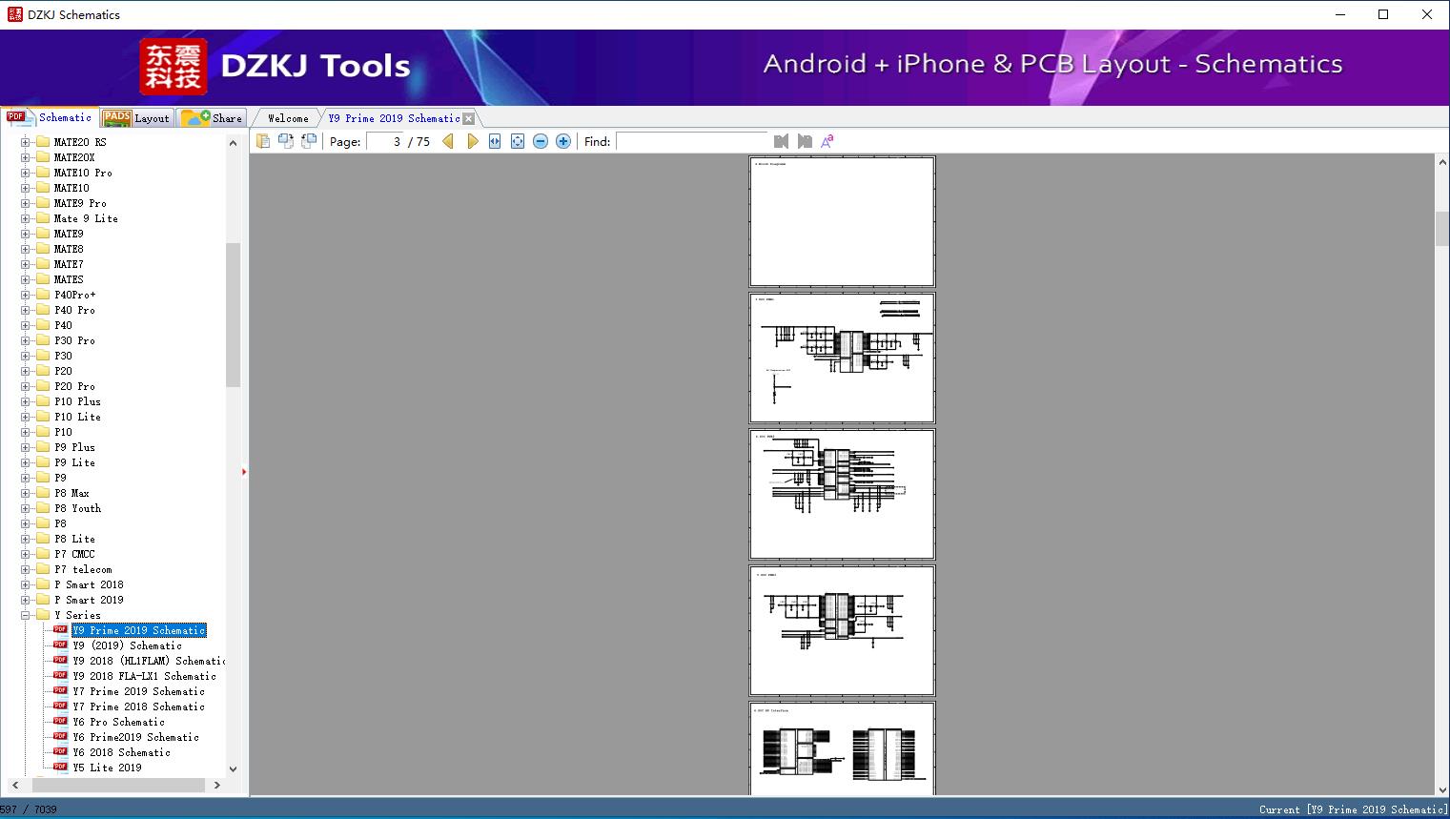Close the Y9 Prime 2019 Schematic tab
Screen dimensions: 1450x819
(x=468, y=118)
